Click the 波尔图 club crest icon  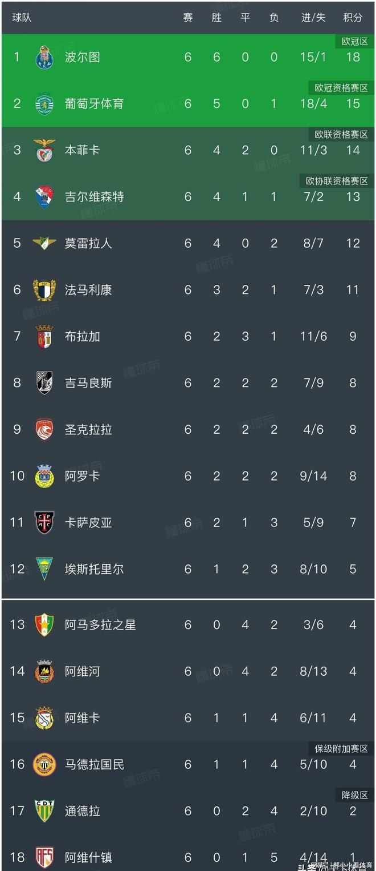[44, 57]
